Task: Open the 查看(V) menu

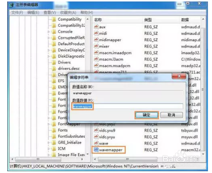Action: [50, 12]
